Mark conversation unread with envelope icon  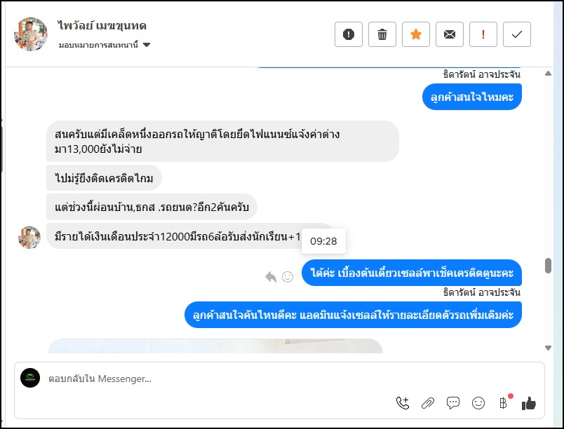[450, 34]
